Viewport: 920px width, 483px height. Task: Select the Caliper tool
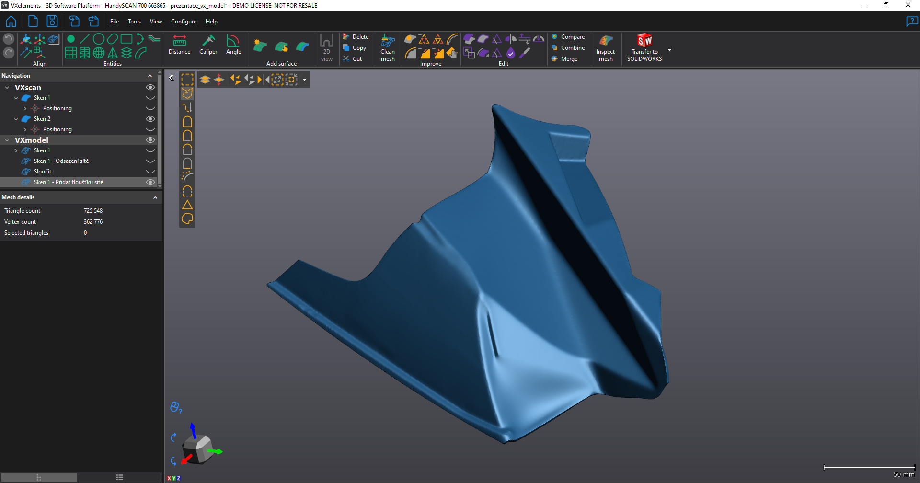click(x=208, y=45)
